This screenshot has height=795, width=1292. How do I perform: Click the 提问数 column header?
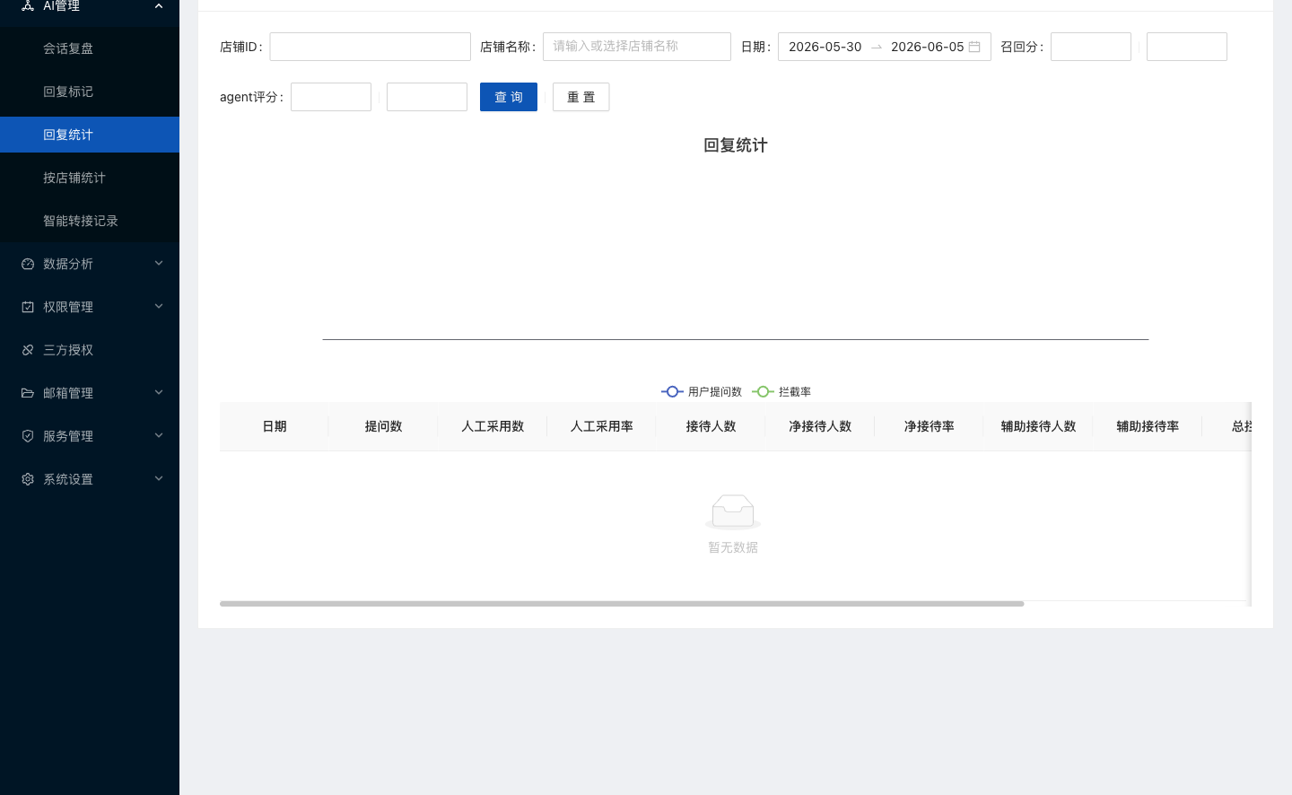click(x=384, y=426)
